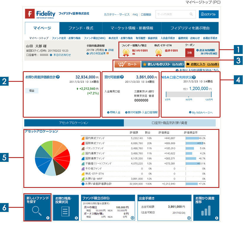This screenshot has height=225, width=243.
Task: Open 入出金手続き submenu item
Action: [168, 38]
